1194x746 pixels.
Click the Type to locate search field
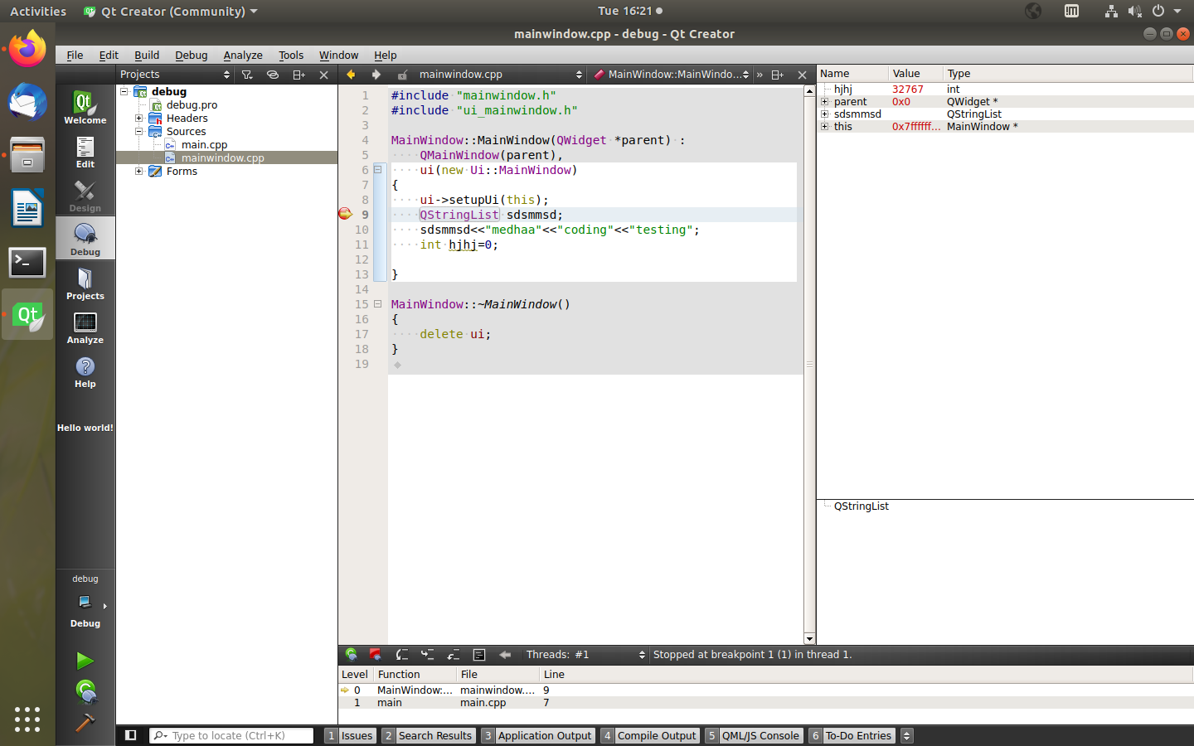[231, 735]
